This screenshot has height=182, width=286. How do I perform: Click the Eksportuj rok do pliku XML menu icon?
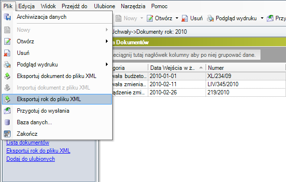[x=7, y=99]
